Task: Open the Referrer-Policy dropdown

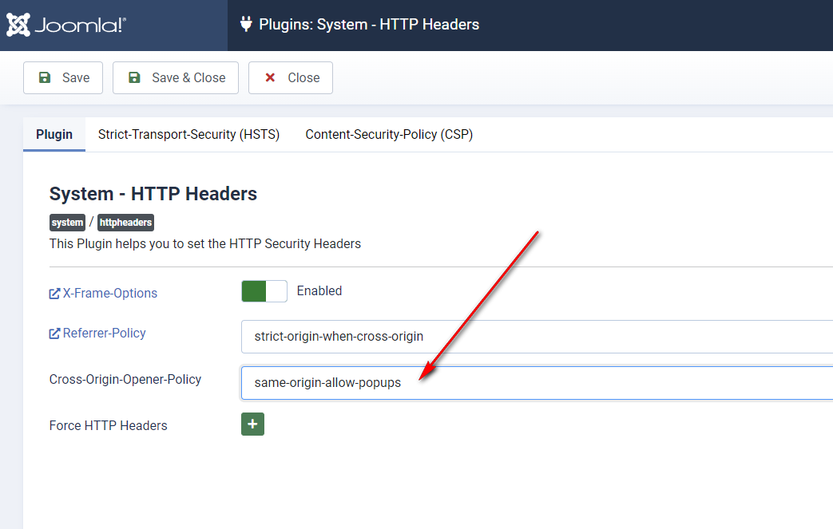Action: point(537,337)
